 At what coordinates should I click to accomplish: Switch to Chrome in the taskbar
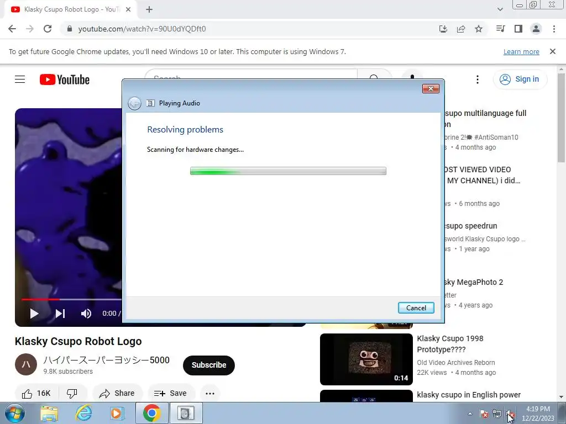click(x=151, y=413)
